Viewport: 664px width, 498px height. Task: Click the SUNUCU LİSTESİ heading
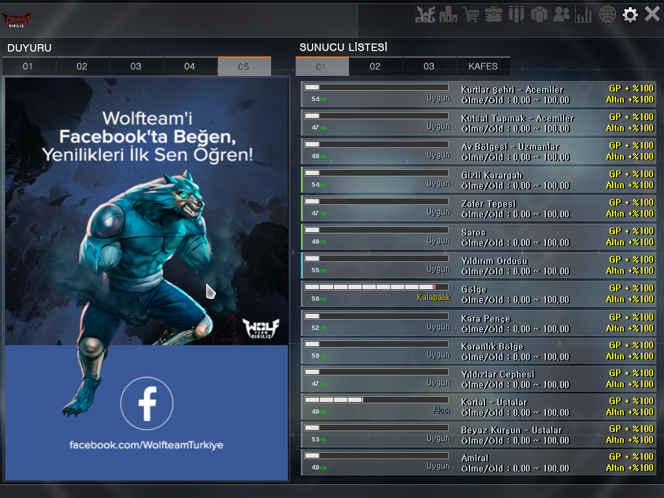click(x=344, y=47)
